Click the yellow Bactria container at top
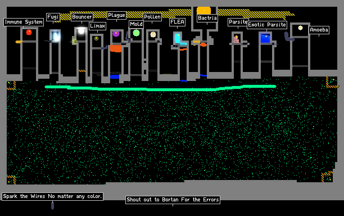This screenshot has width=344, height=216. click(x=204, y=10)
